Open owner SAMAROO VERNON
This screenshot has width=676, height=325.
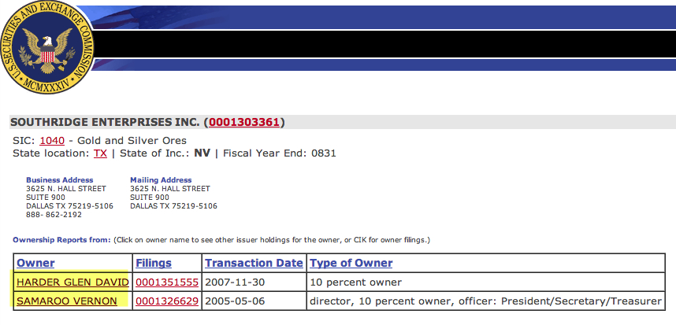point(66,301)
